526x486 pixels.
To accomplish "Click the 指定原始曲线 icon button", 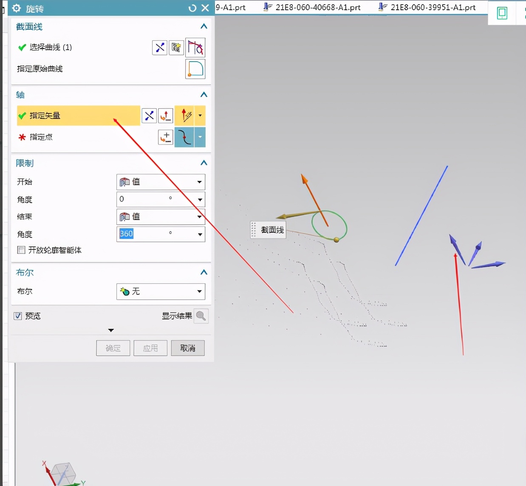I will [195, 69].
